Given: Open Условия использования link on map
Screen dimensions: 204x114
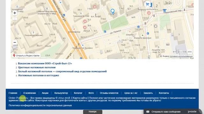Looking at the screenshot, I should 181,56.
